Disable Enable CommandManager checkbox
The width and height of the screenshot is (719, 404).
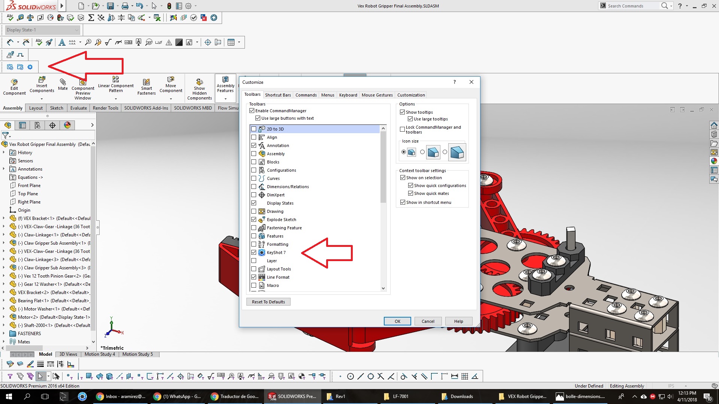click(x=252, y=110)
